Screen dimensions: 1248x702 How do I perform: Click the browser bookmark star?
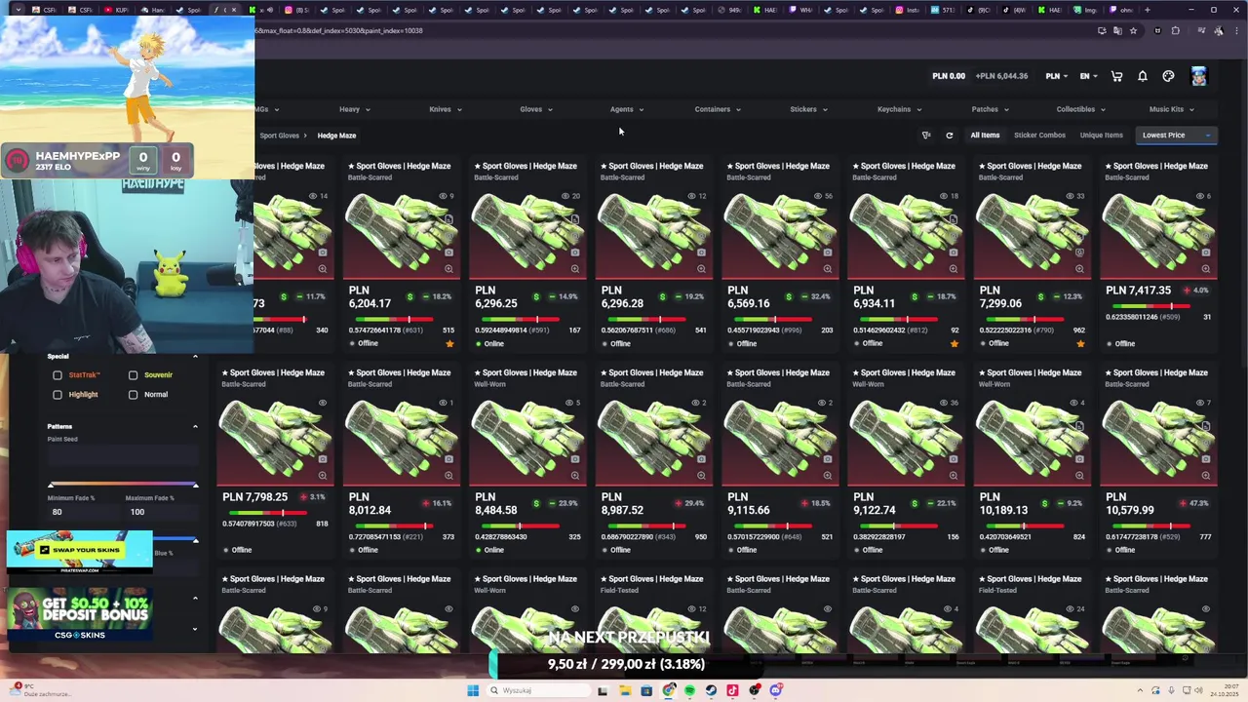pyautogui.click(x=1133, y=30)
